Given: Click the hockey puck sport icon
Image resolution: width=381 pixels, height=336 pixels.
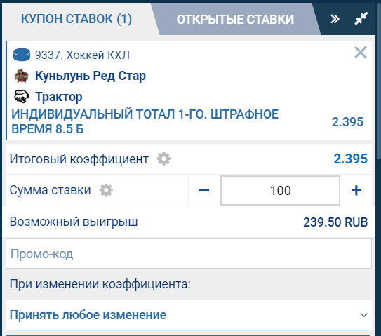Looking at the screenshot, I should 22,55.
